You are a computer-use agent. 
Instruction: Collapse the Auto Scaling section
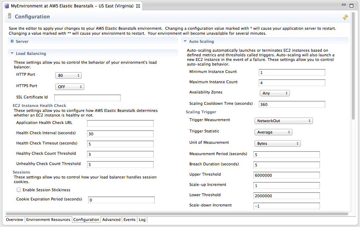coord(185,41)
